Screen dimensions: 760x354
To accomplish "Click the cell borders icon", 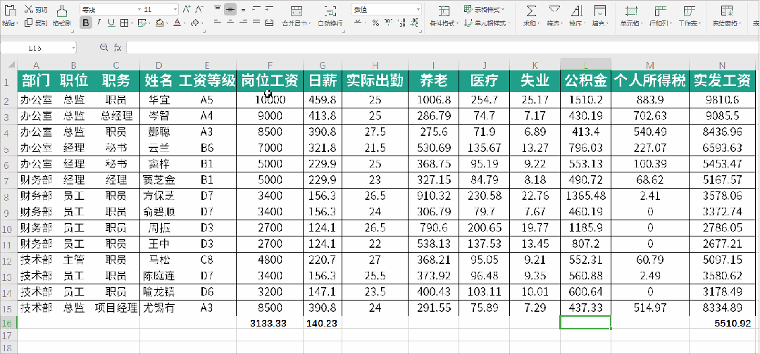I will tap(124, 23).
